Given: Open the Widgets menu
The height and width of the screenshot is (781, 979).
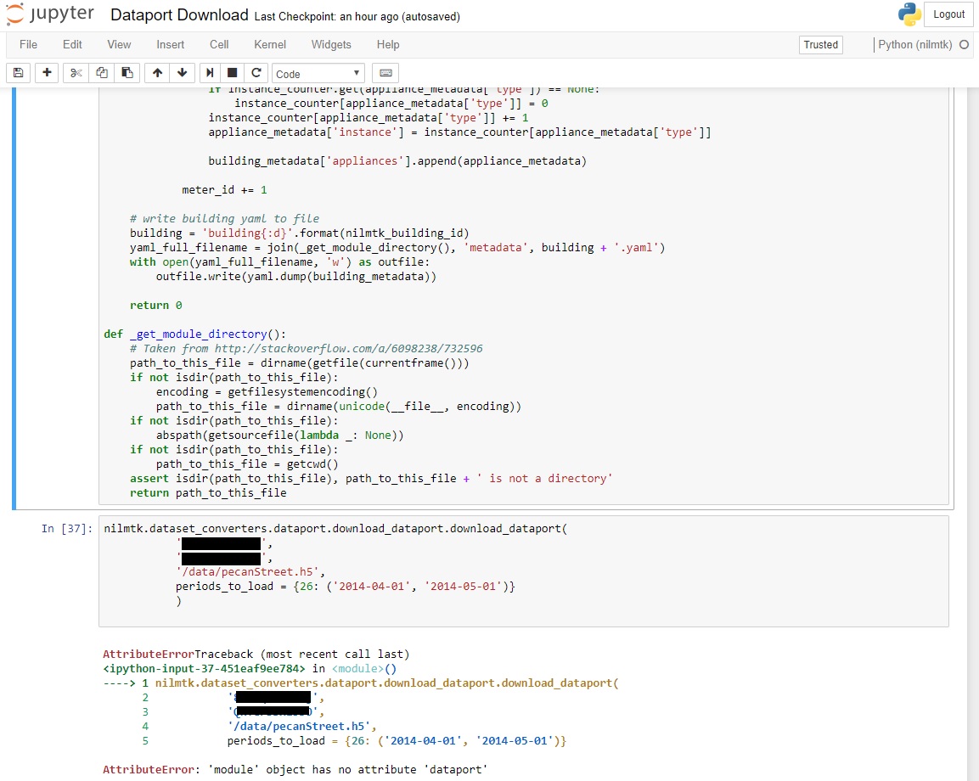Looking at the screenshot, I should click(x=331, y=44).
